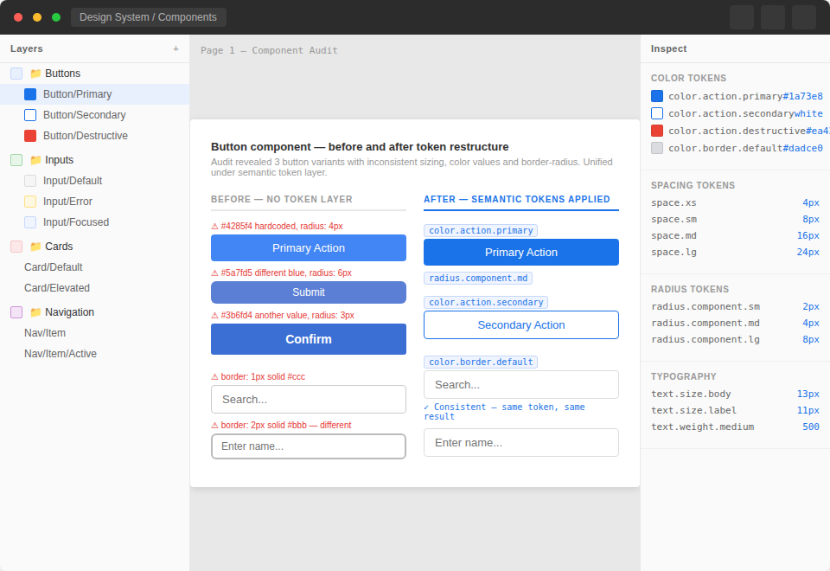Image resolution: width=830 pixels, height=571 pixels.
Task: Click text.weight.medium 500 value
Action: [810, 427]
